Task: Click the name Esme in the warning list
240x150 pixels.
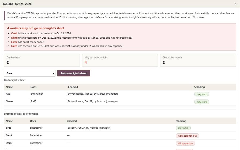Action: [x=14, y=42]
